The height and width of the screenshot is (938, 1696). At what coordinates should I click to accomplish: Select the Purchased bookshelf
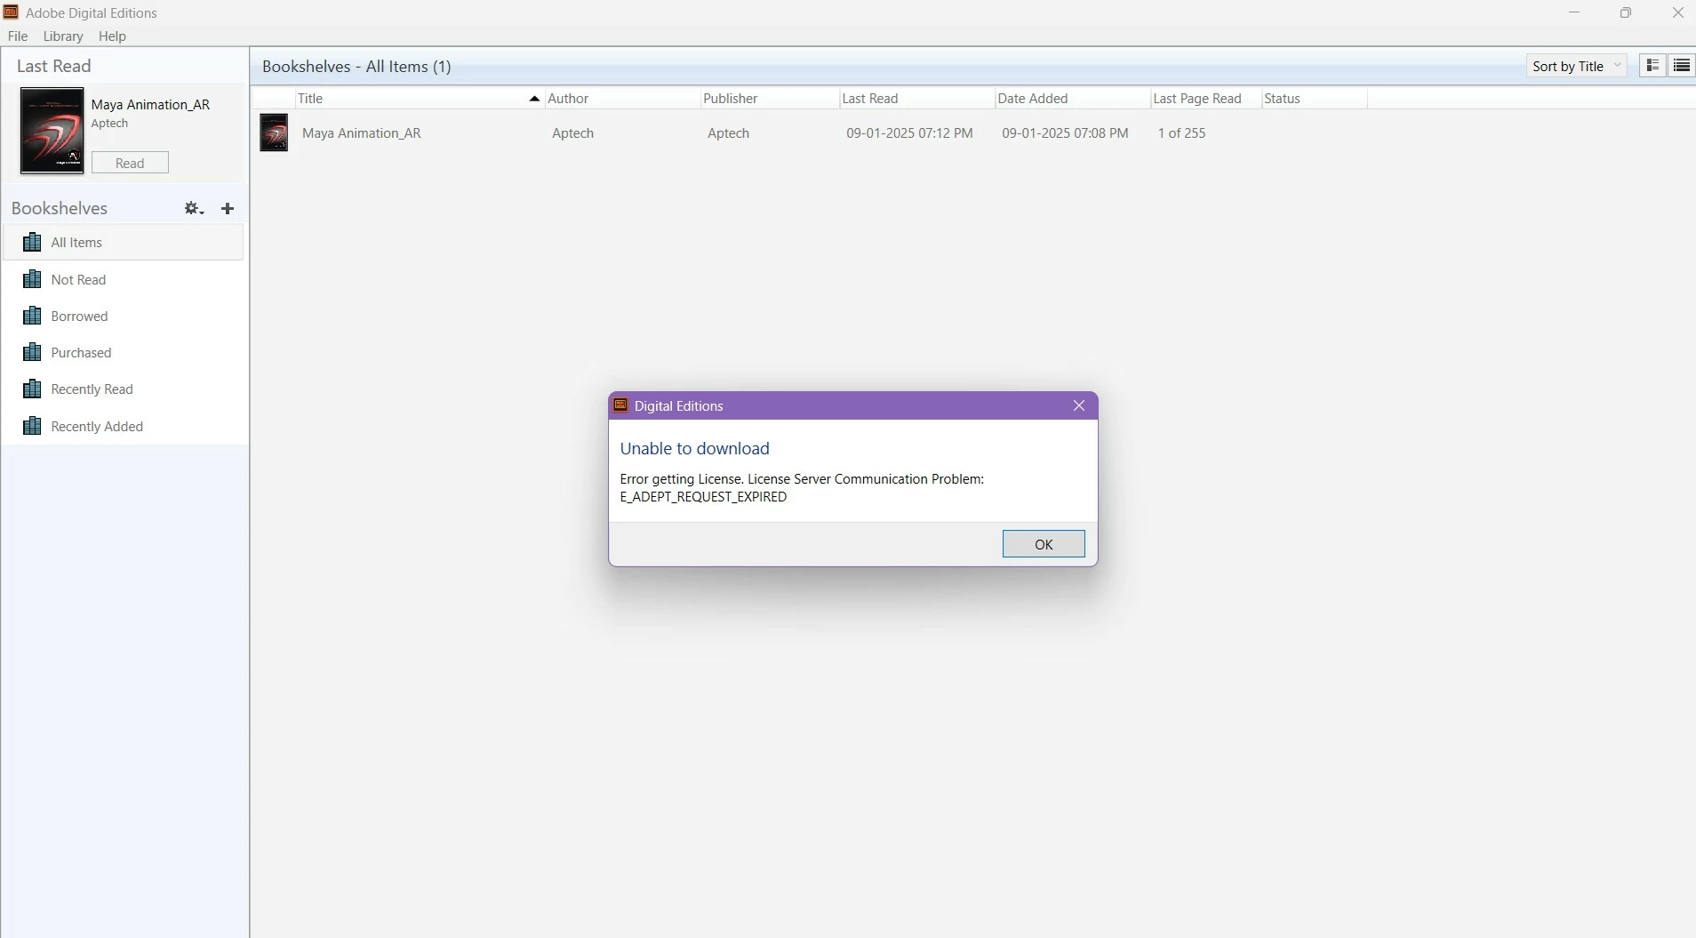click(x=124, y=352)
